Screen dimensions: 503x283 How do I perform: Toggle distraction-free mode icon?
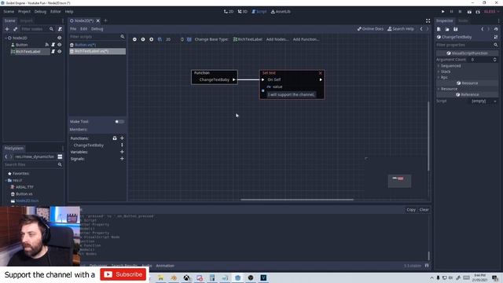coord(428,20)
